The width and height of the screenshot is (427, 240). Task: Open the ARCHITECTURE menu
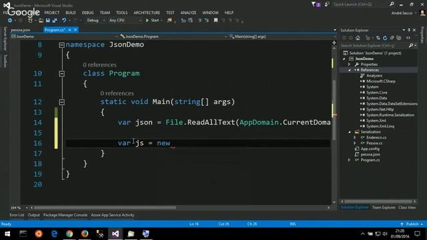pyautogui.click(x=147, y=13)
